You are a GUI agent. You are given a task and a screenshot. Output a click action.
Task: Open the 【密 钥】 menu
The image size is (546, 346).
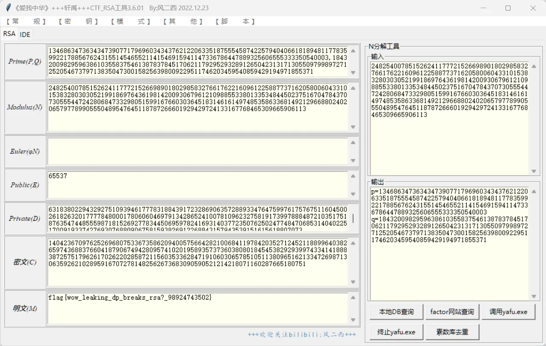[x=78, y=21]
